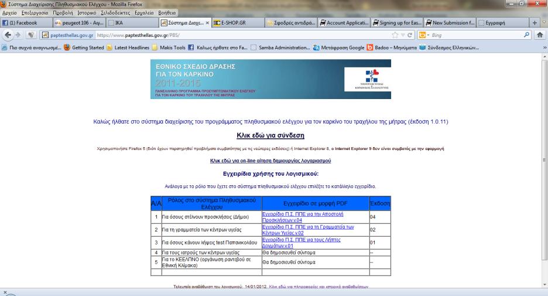Switch to the Account Applicati... tab
This screenshot has height=296, width=548.
point(344,23)
